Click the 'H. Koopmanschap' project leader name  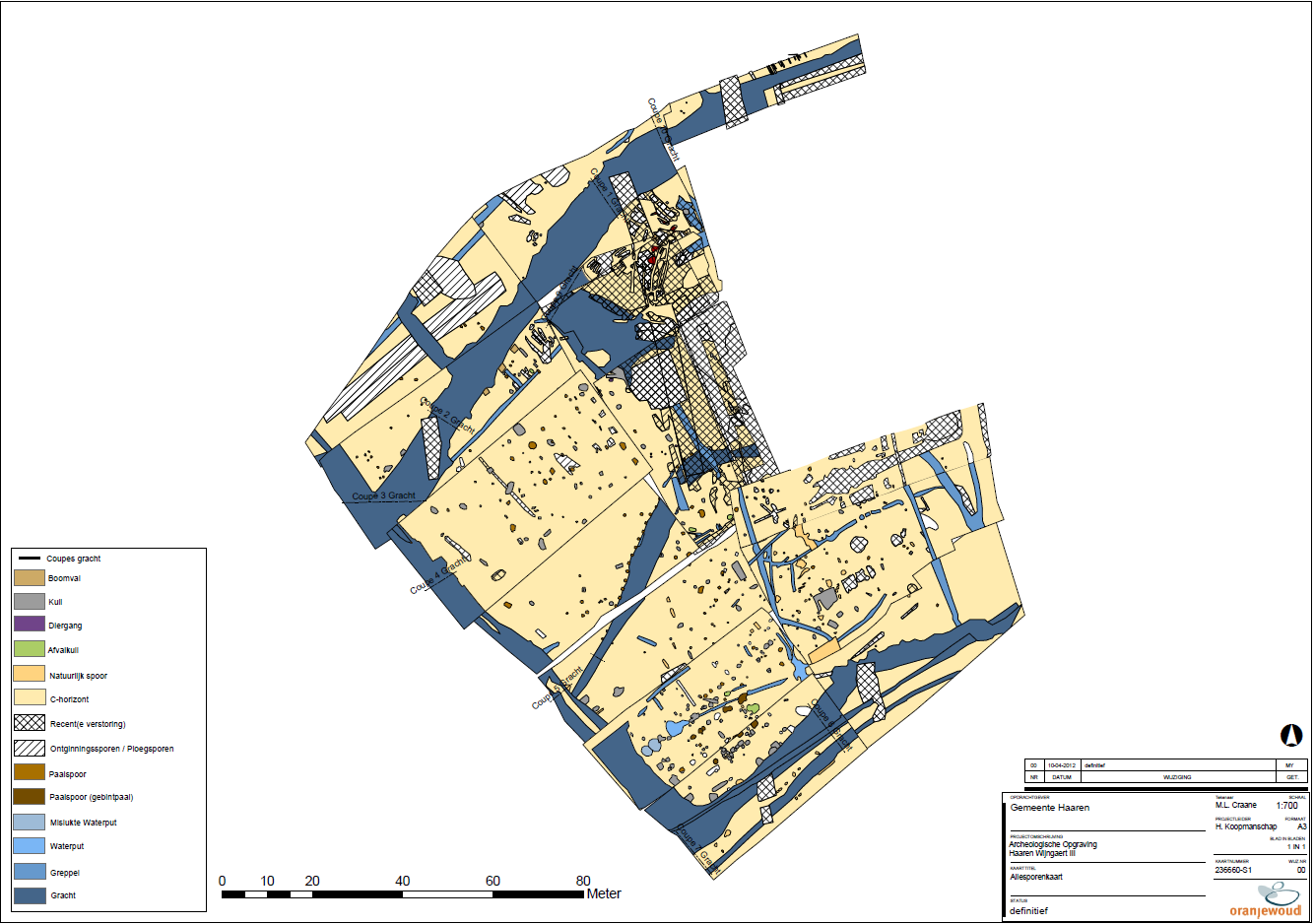[1246, 826]
